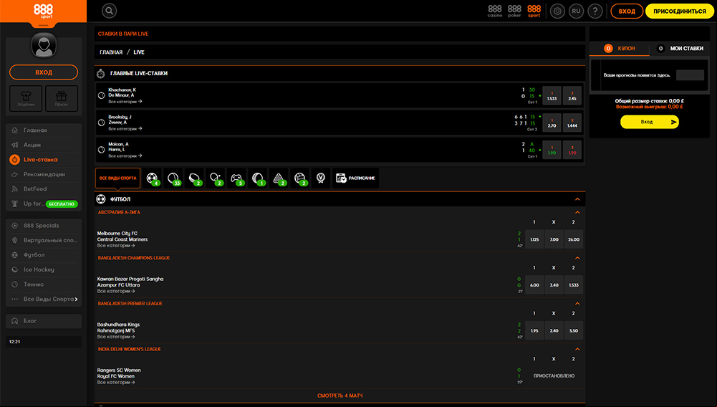The image size is (717, 407).
Task: Open Футбол in sidebar list
Action: 44,254
